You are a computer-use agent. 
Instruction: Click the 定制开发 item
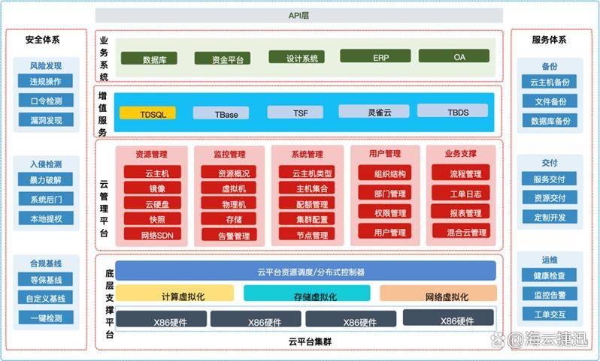point(549,217)
